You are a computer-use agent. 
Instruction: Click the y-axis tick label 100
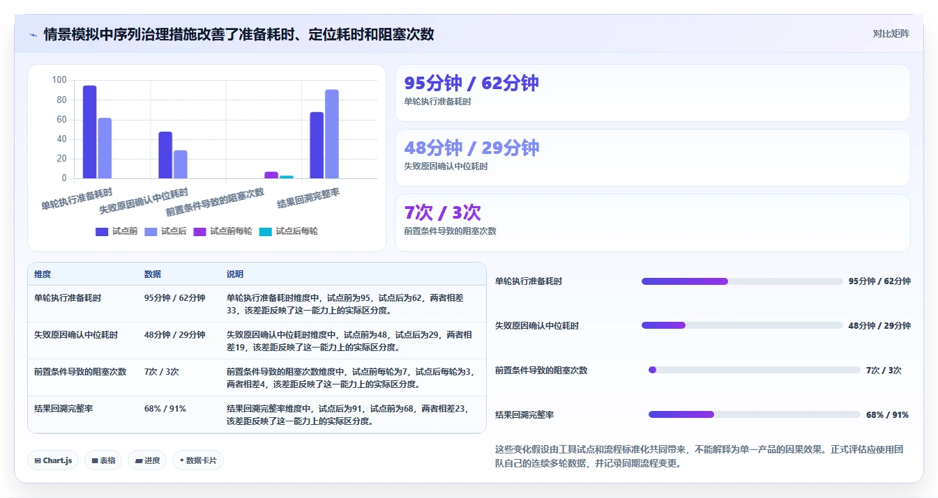point(59,80)
